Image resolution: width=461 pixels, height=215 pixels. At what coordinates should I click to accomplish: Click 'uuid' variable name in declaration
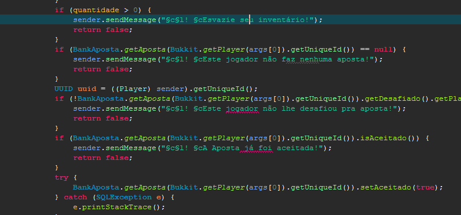click(87, 89)
